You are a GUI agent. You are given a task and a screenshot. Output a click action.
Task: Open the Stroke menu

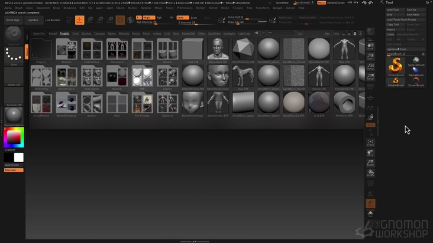pos(225,8)
